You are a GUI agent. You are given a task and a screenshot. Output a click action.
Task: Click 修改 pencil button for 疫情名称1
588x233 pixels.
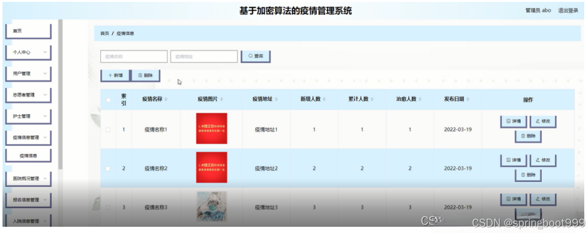point(542,121)
